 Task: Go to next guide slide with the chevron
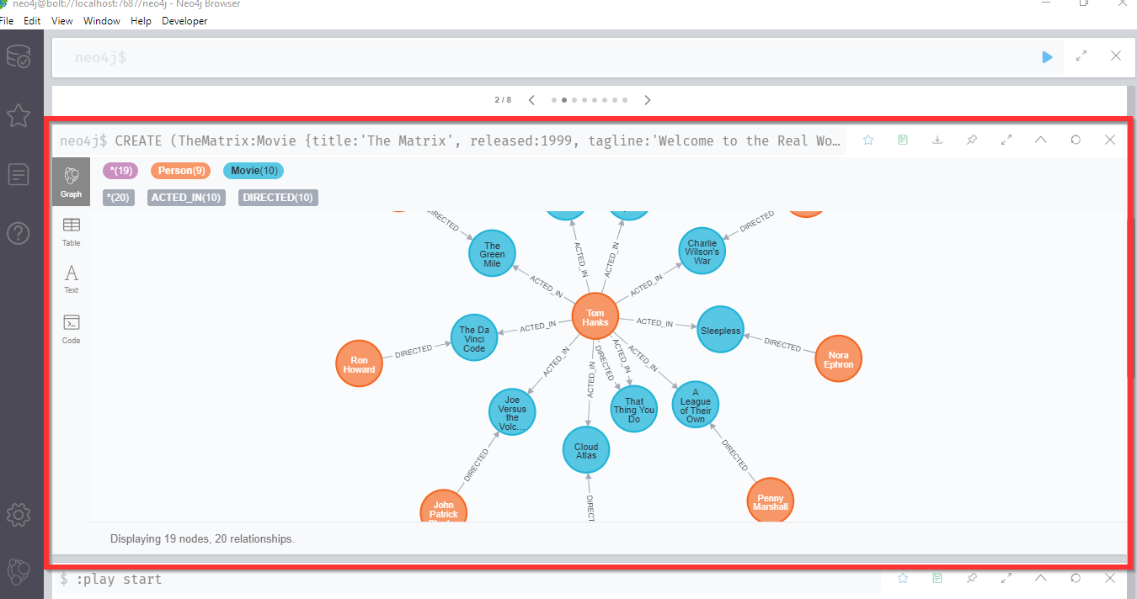tap(648, 100)
